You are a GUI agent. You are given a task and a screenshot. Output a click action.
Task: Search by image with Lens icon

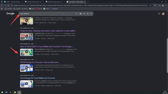pos(88,14)
